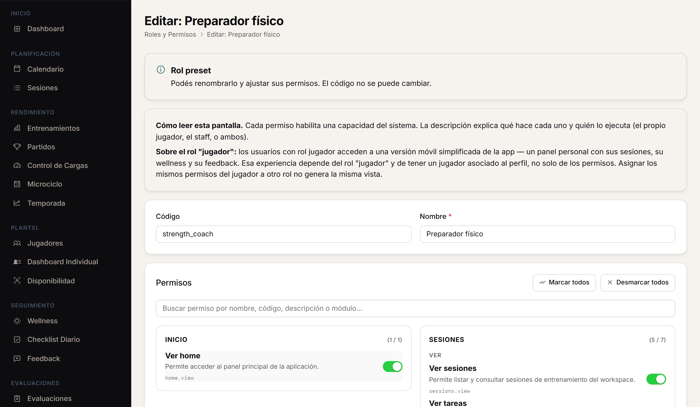Click the INICIO count (1 / 1)
The height and width of the screenshot is (407, 700).
click(395, 340)
